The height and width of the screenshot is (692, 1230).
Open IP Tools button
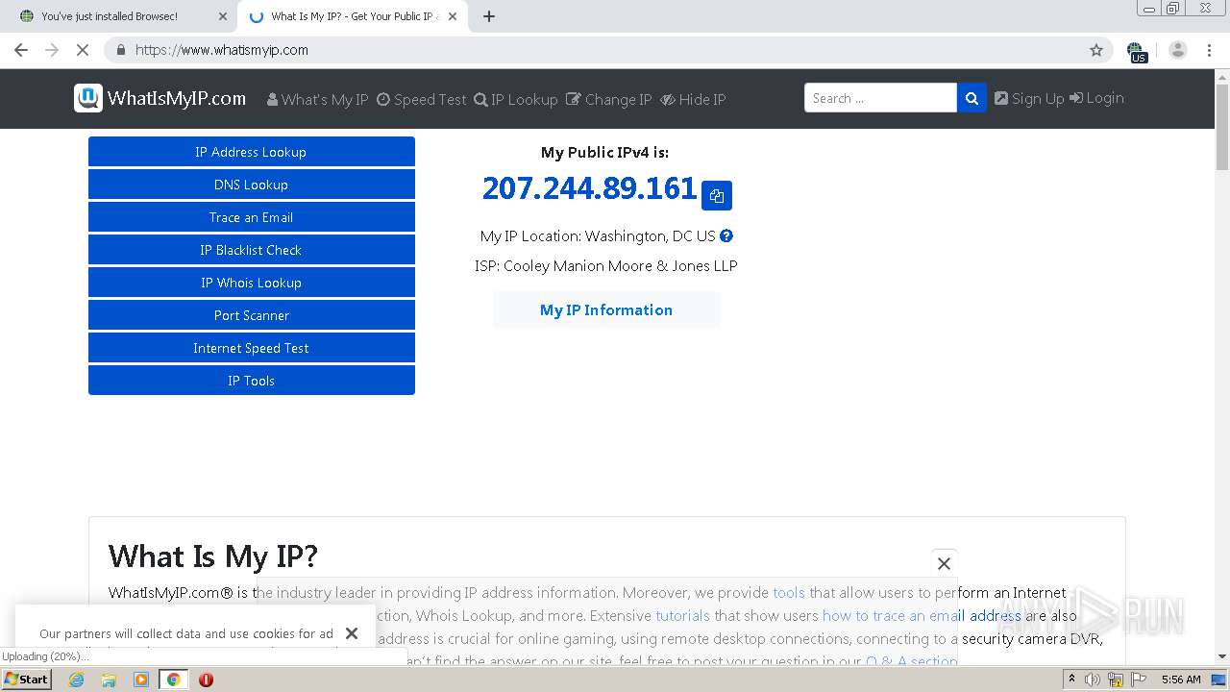pos(252,381)
